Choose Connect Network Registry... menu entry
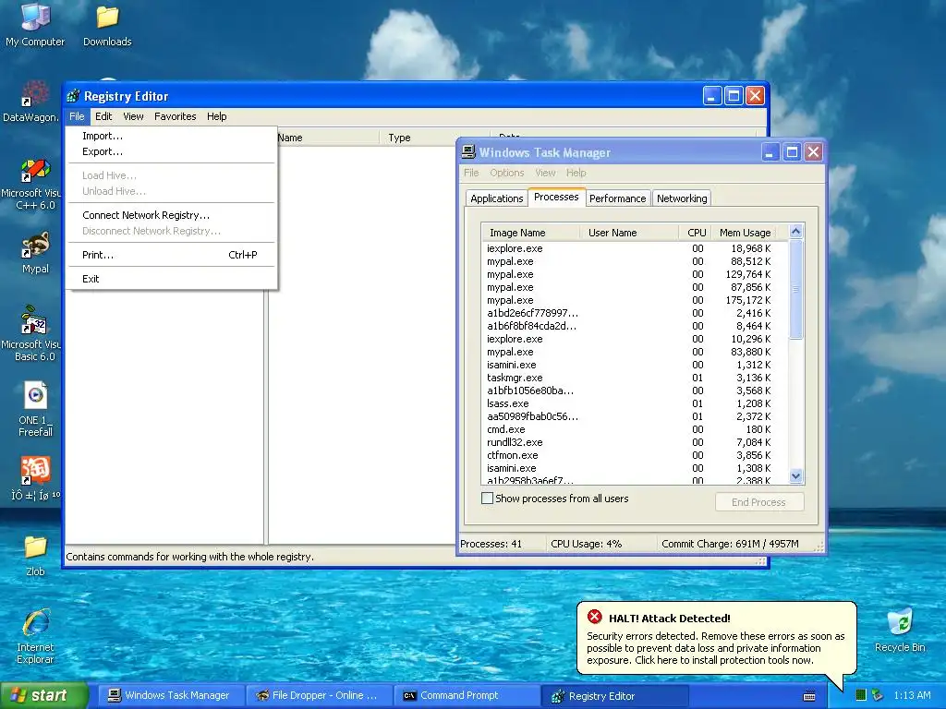 click(171, 214)
